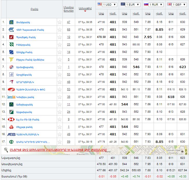Screen dimensions: 189x180
Task: Toggle the favorite star for Ameriabank row
Action: click(x=60, y=104)
